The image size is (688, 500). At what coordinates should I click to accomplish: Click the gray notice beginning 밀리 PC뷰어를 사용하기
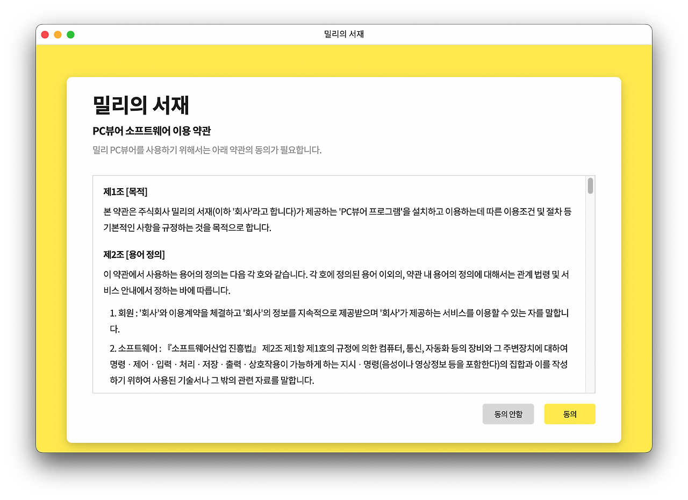pyautogui.click(x=207, y=150)
